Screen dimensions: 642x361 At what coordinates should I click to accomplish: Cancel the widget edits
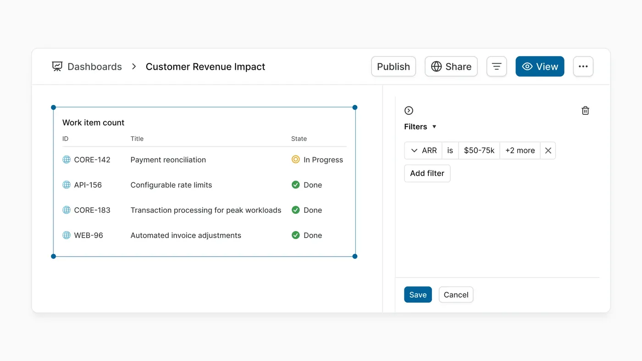456,294
